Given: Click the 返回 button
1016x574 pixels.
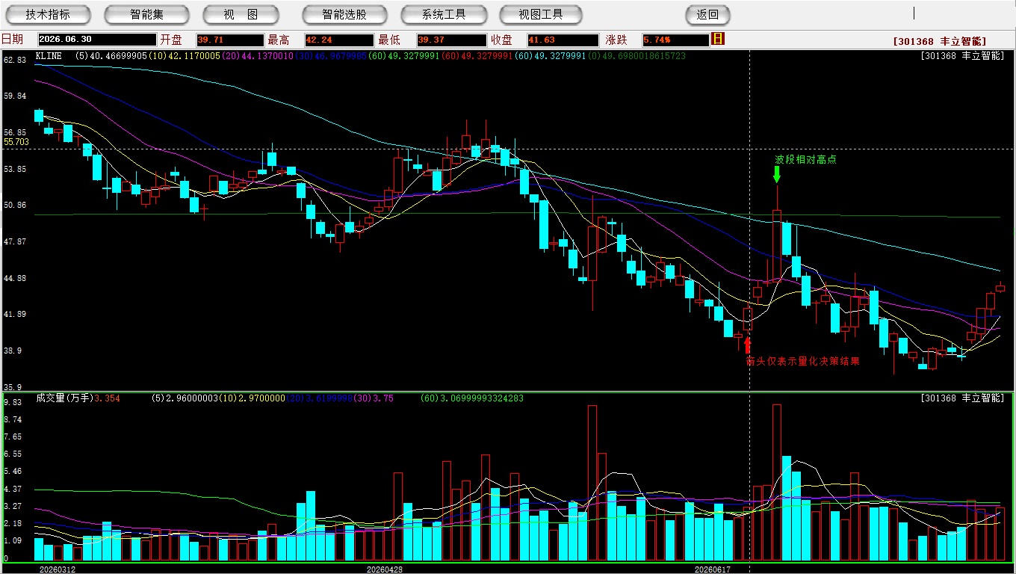Looking at the screenshot, I should (x=707, y=14).
